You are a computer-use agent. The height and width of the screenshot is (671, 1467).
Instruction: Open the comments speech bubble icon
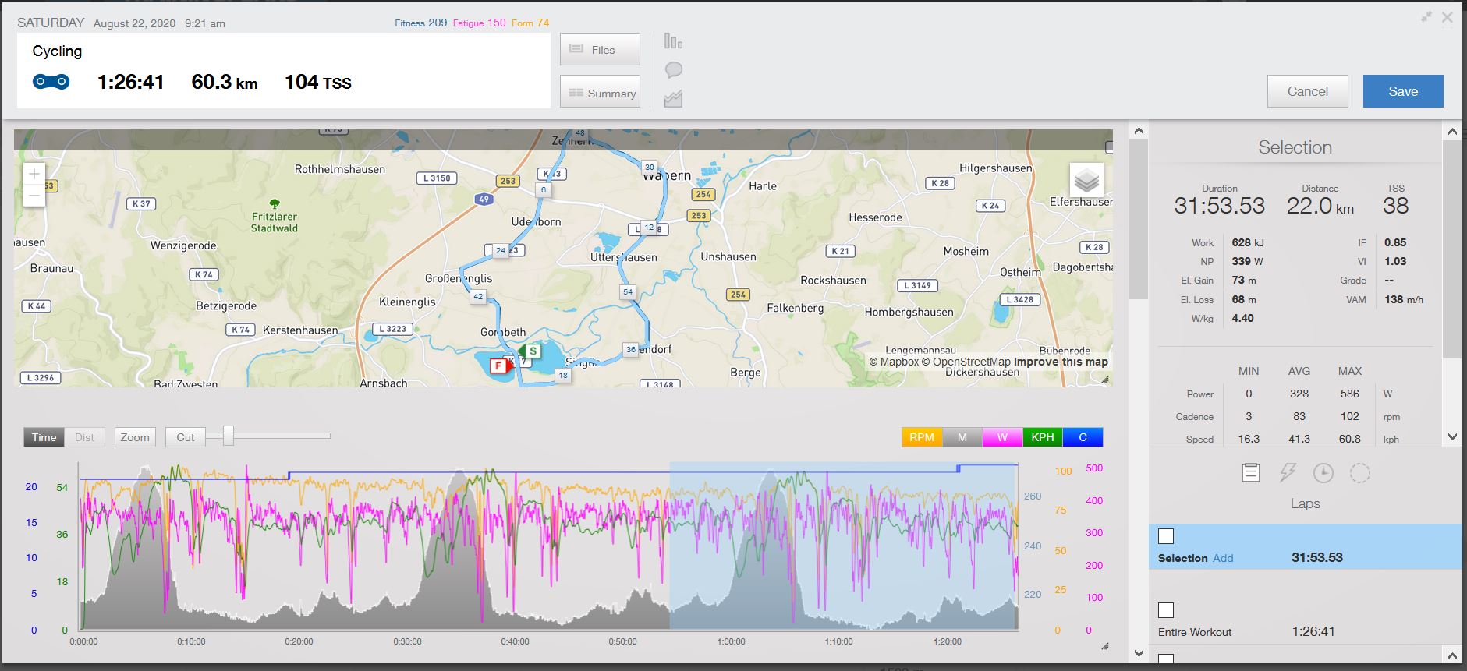[673, 70]
